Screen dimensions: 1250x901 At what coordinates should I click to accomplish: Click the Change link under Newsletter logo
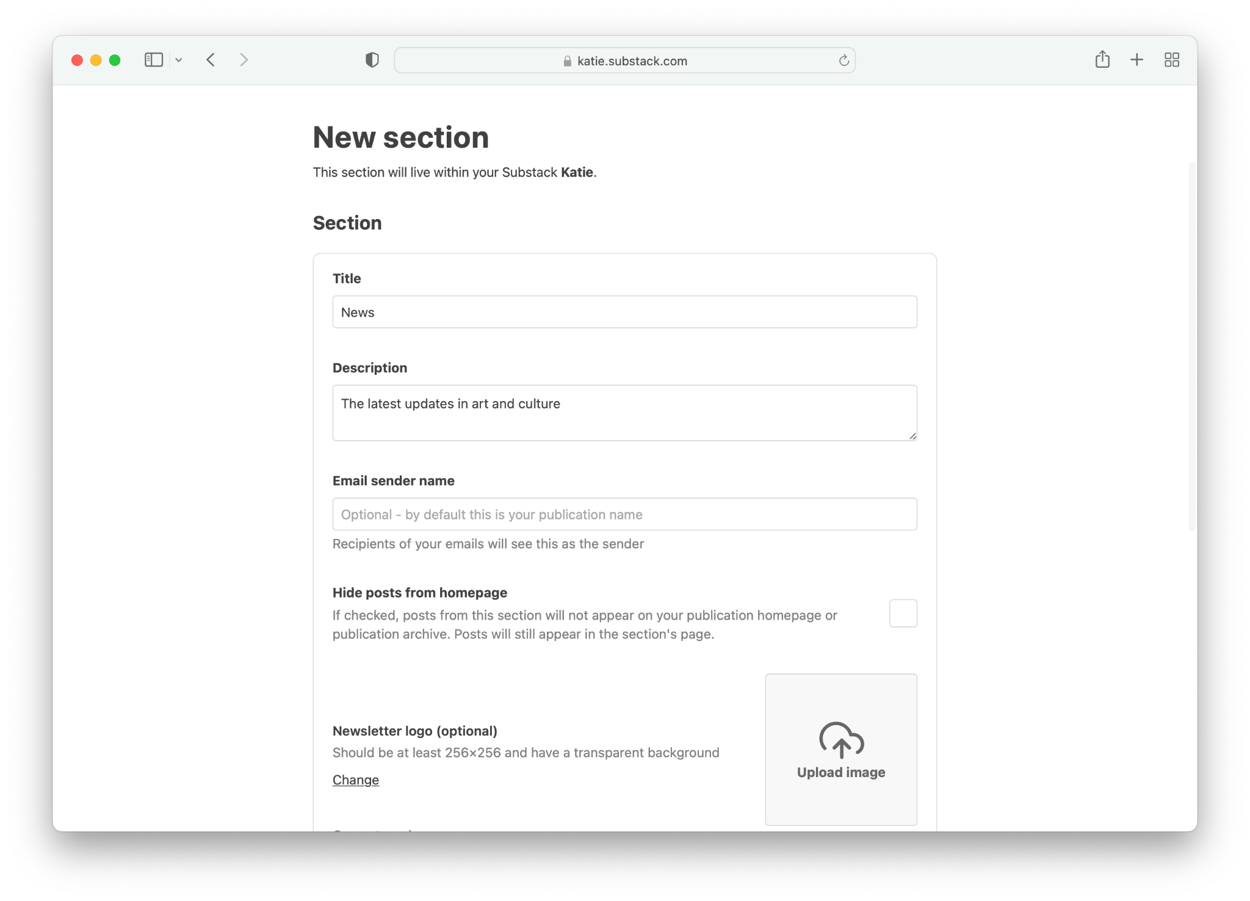(356, 780)
